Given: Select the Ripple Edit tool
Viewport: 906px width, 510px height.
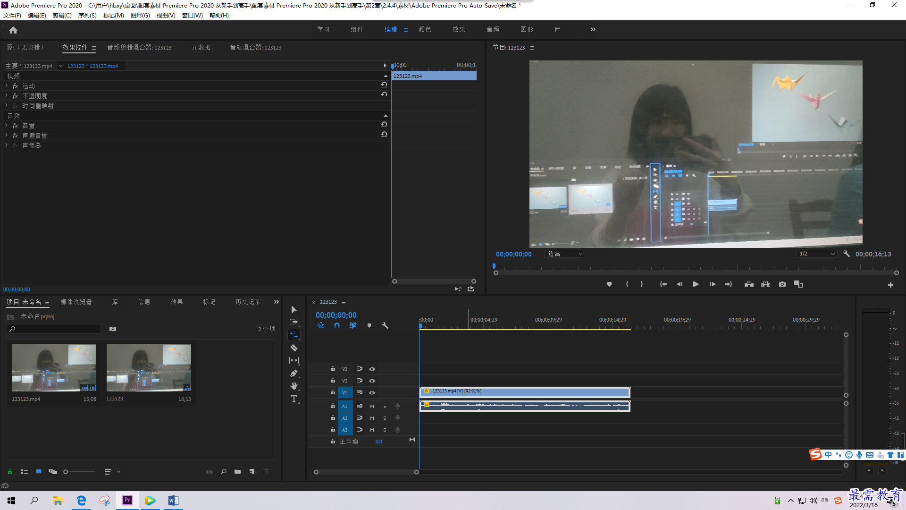Looking at the screenshot, I should click(294, 335).
